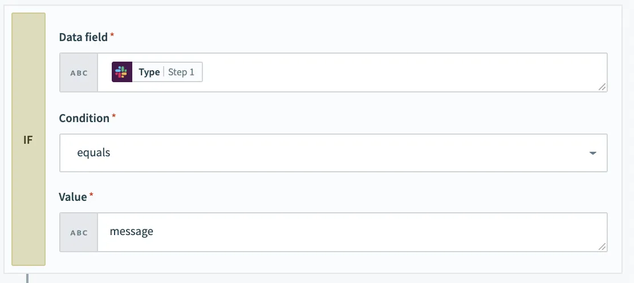634x283 pixels.
Task: Click the ABC badge beside Data field
Action: tap(79, 73)
